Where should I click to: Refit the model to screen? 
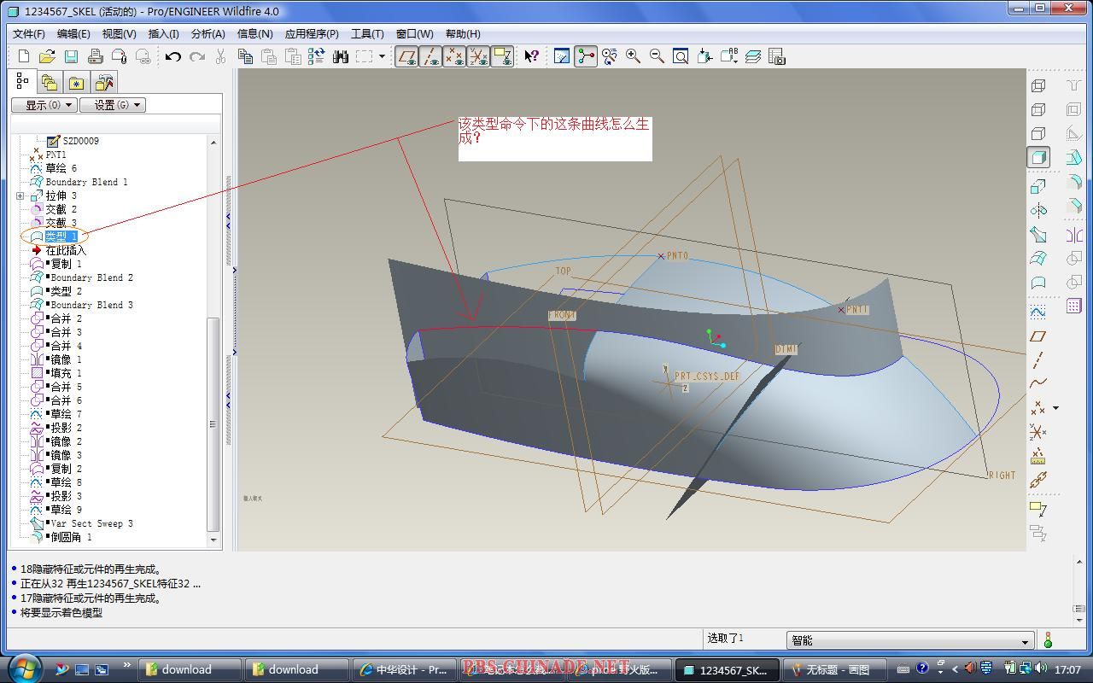click(x=681, y=56)
